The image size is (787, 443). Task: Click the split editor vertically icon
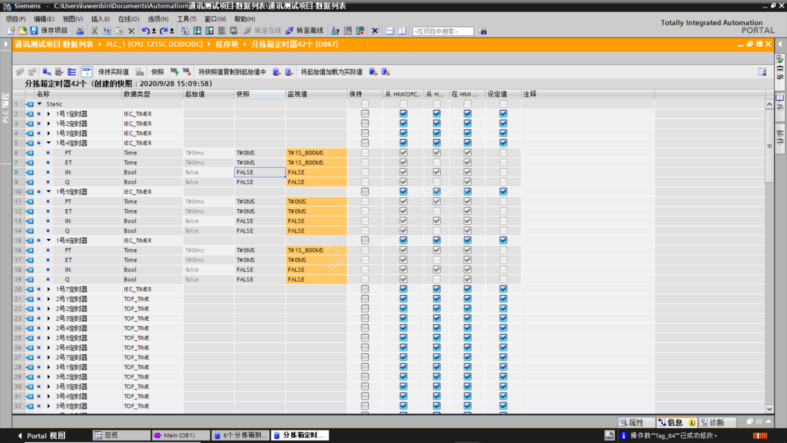pos(401,30)
